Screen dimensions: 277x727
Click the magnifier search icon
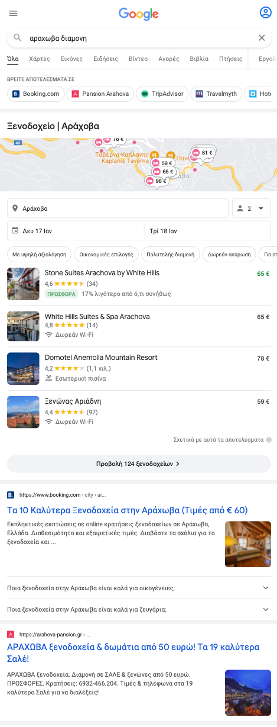coord(18,38)
